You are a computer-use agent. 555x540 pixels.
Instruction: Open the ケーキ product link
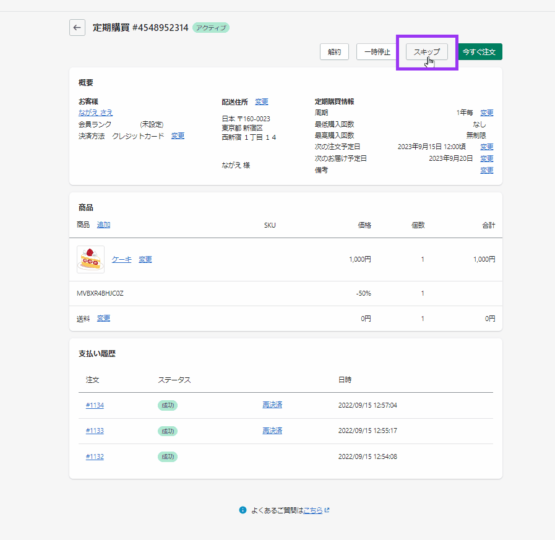(x=122, y=259)
